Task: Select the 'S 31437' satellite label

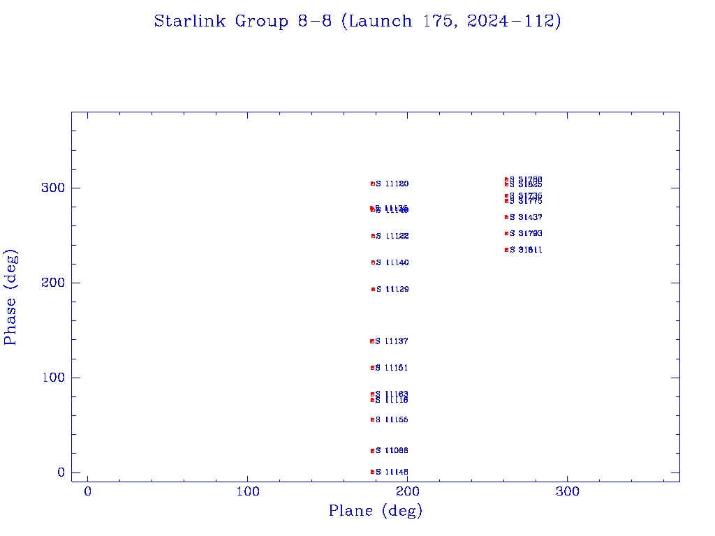Action: coord(526,218)
